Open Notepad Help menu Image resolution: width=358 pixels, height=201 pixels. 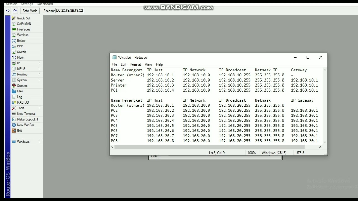tap(159, 64)
